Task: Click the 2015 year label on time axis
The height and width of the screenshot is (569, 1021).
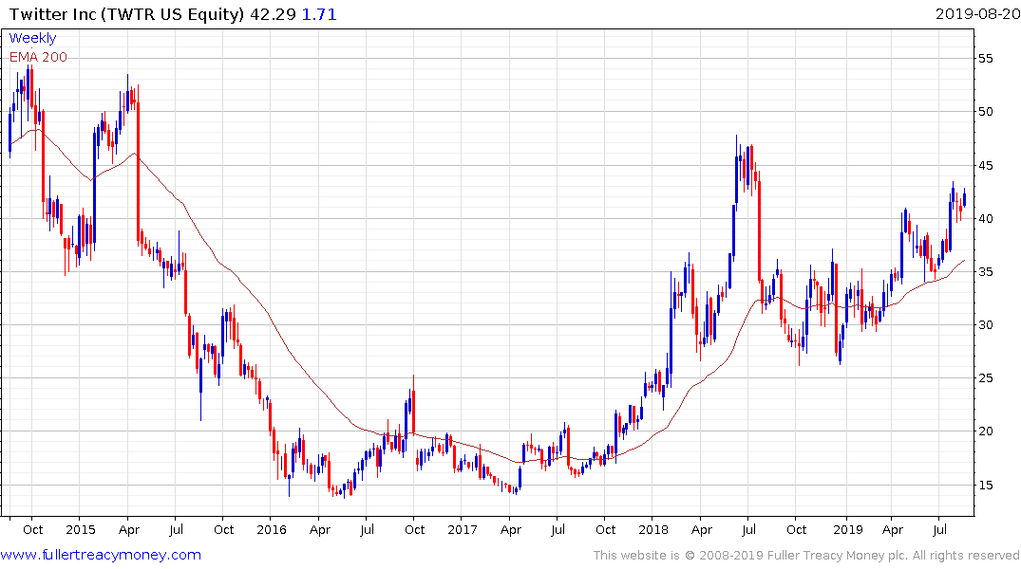Action: (x=80, y=529)
